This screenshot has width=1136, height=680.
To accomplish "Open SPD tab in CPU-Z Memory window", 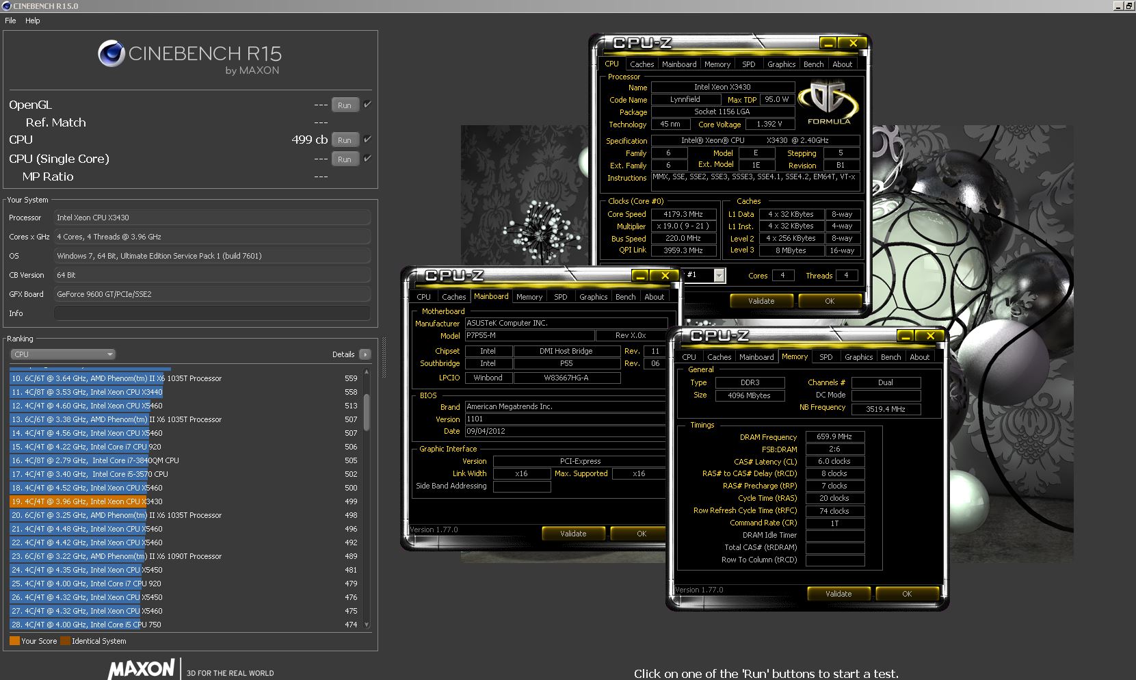I will click(x=826, y=357).
